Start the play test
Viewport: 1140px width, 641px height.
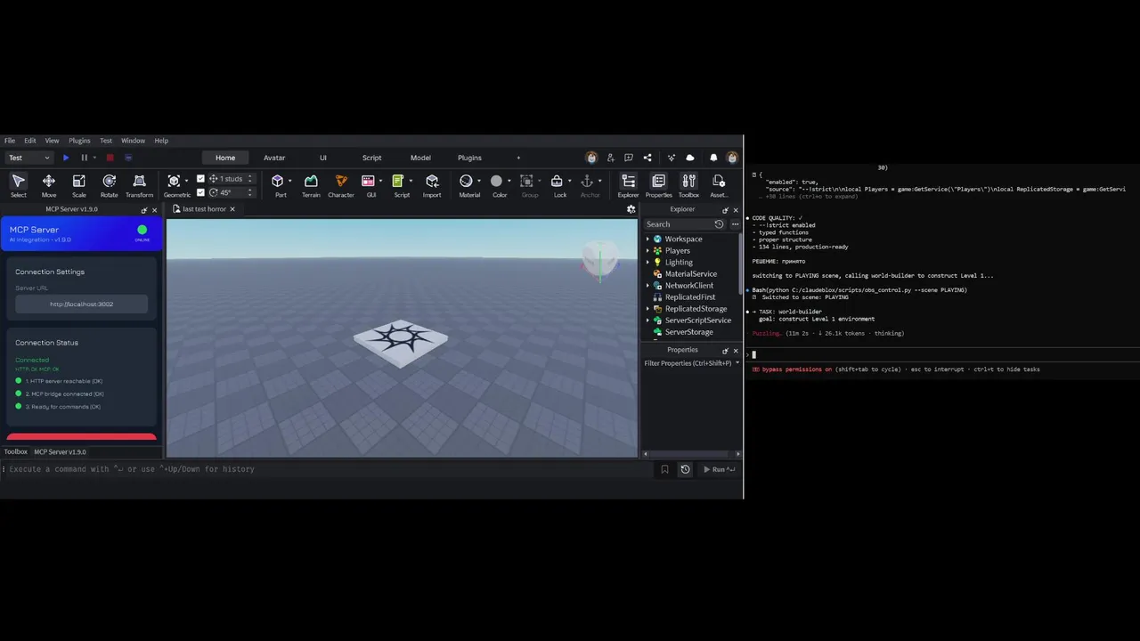(66, 158)
